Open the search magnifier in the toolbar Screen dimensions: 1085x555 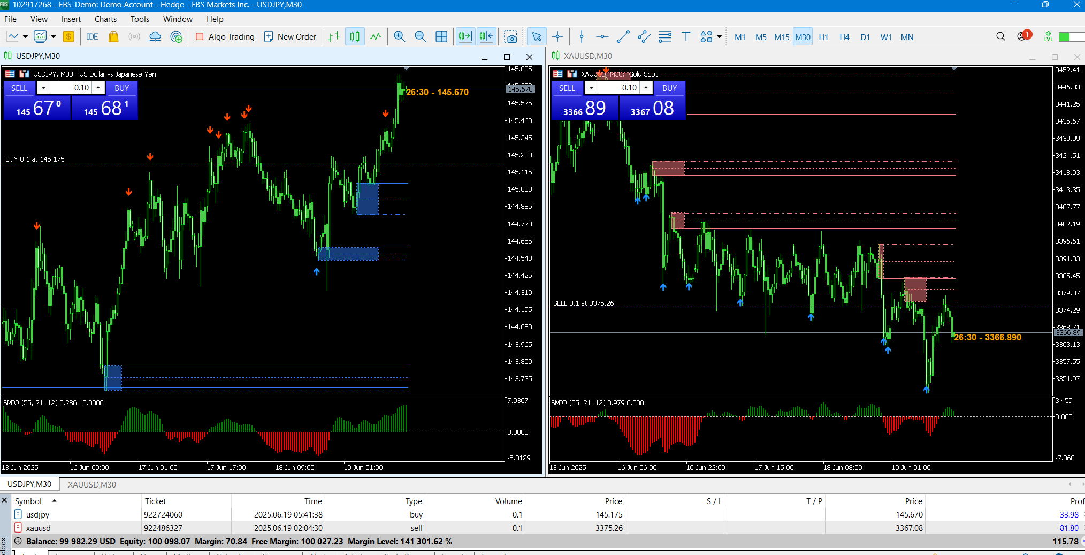click(x=1000, y=36)
